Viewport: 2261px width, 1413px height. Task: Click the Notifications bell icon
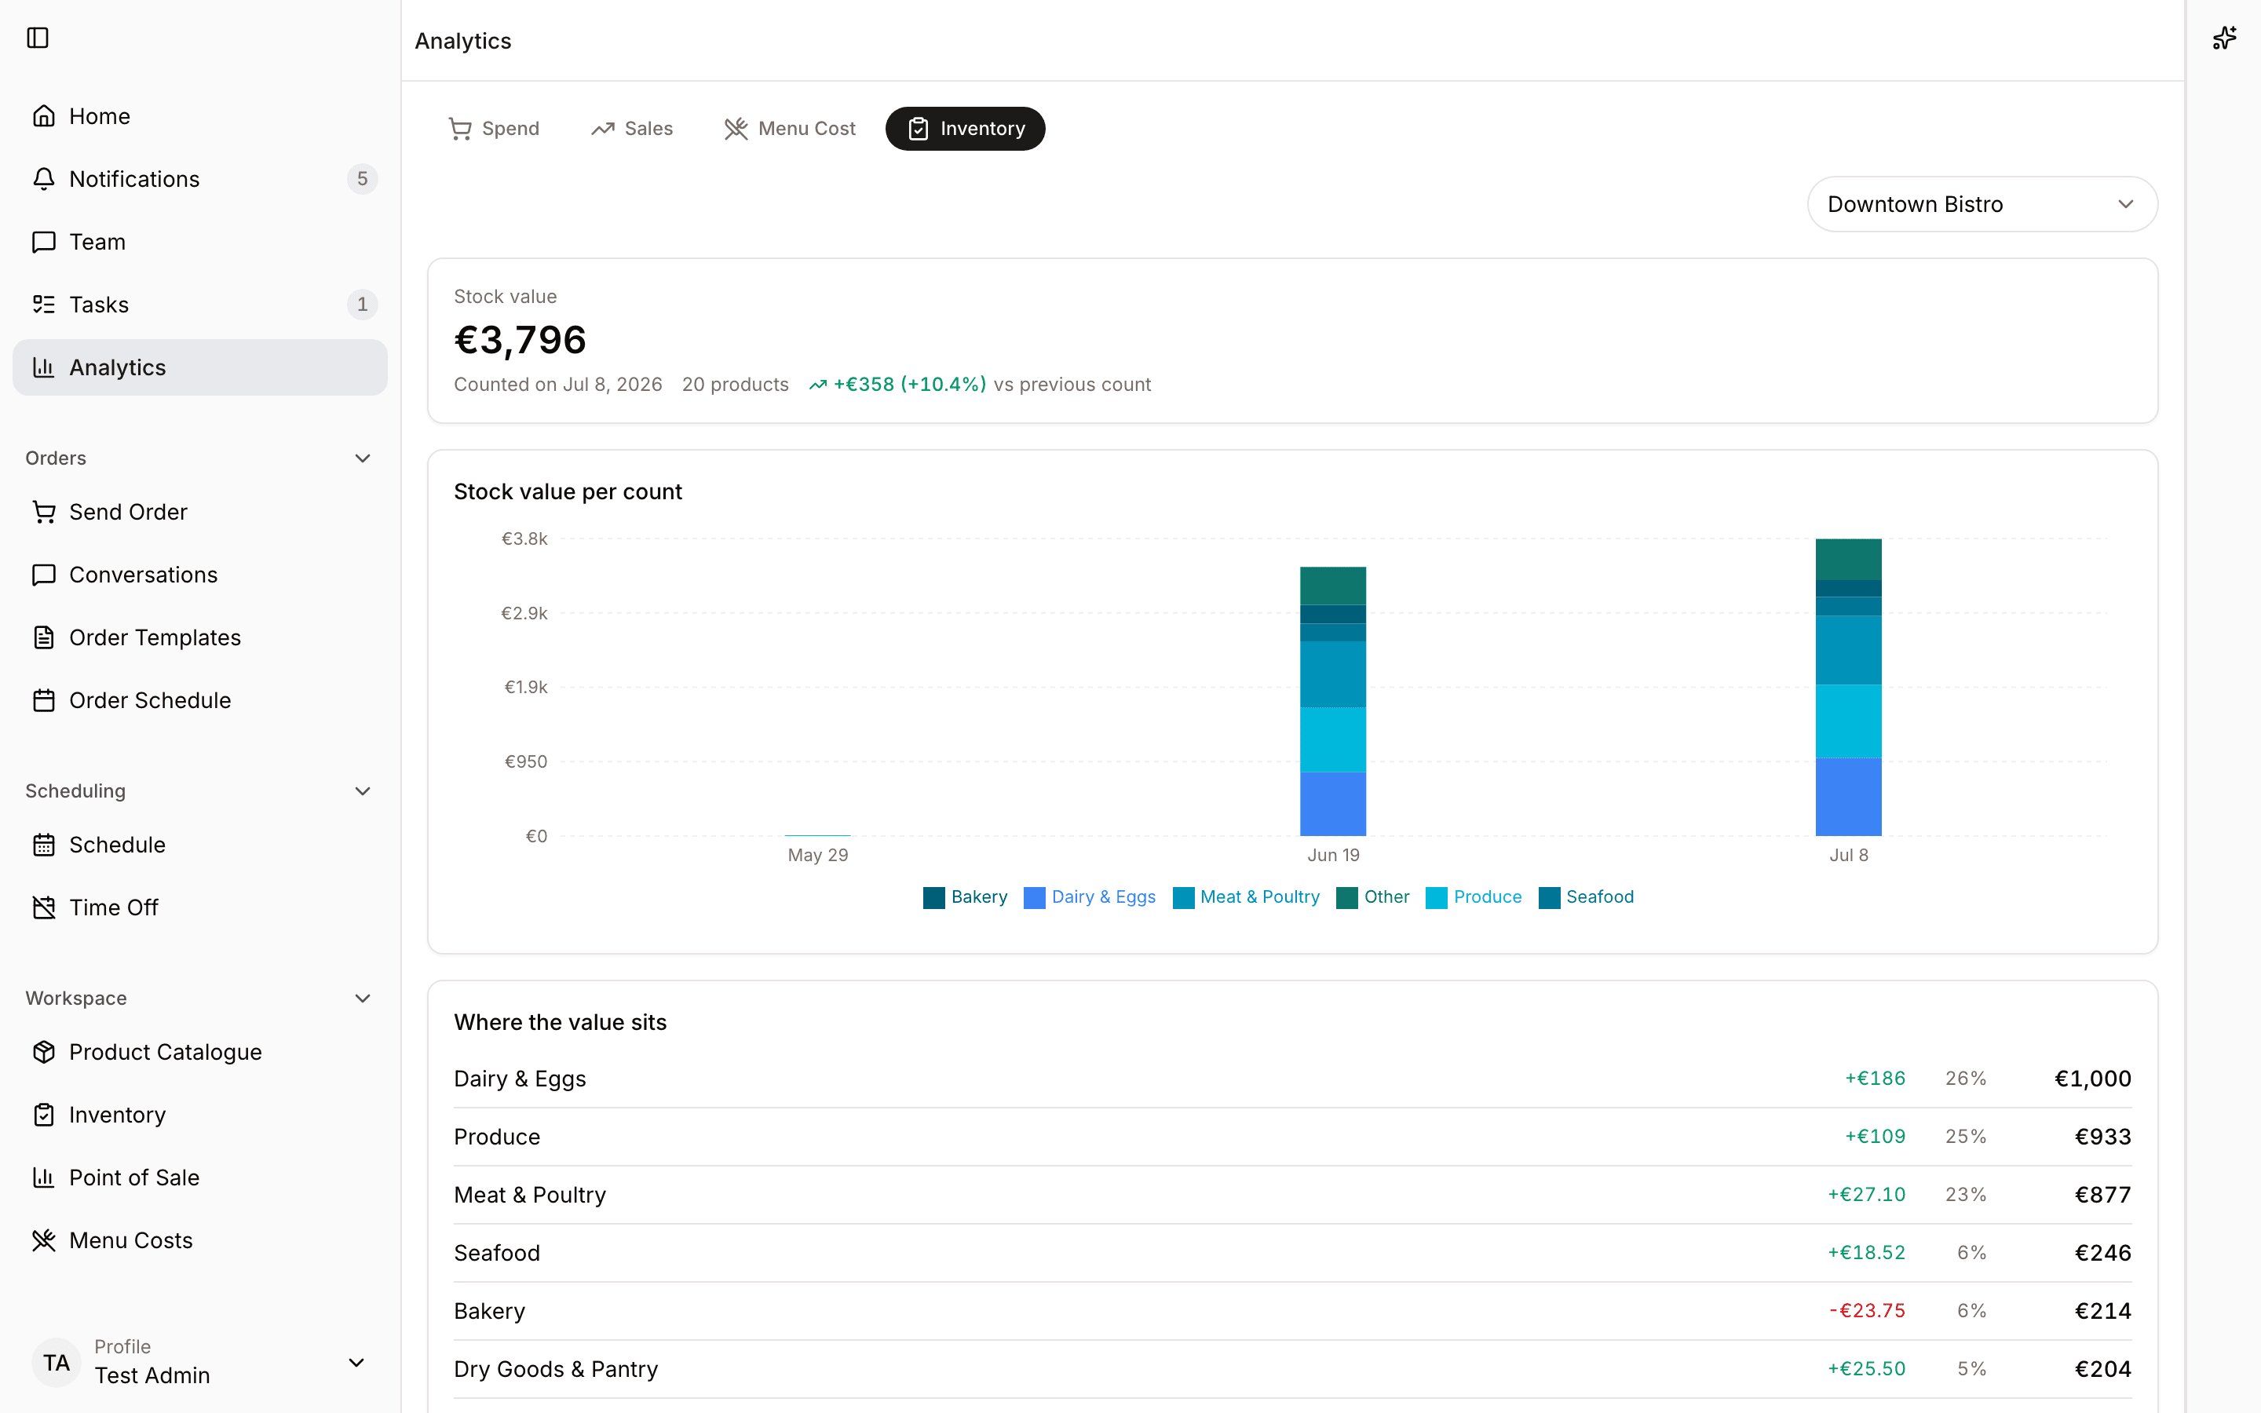pyautogui.click(x=44, y=178)
